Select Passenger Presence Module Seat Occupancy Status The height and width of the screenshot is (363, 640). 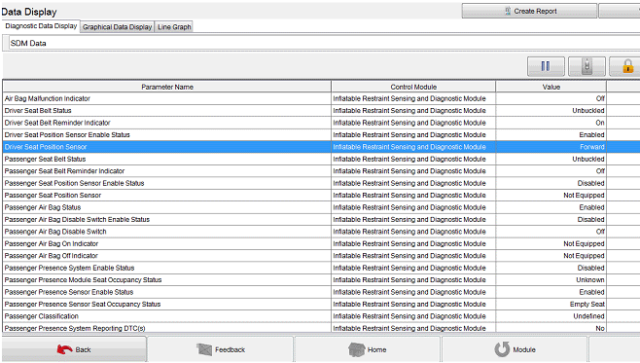click(x=321, y=280)
